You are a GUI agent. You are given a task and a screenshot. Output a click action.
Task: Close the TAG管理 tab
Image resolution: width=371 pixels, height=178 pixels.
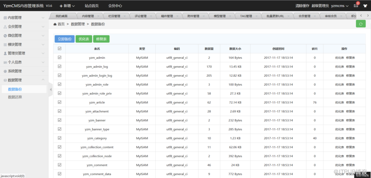256,16
